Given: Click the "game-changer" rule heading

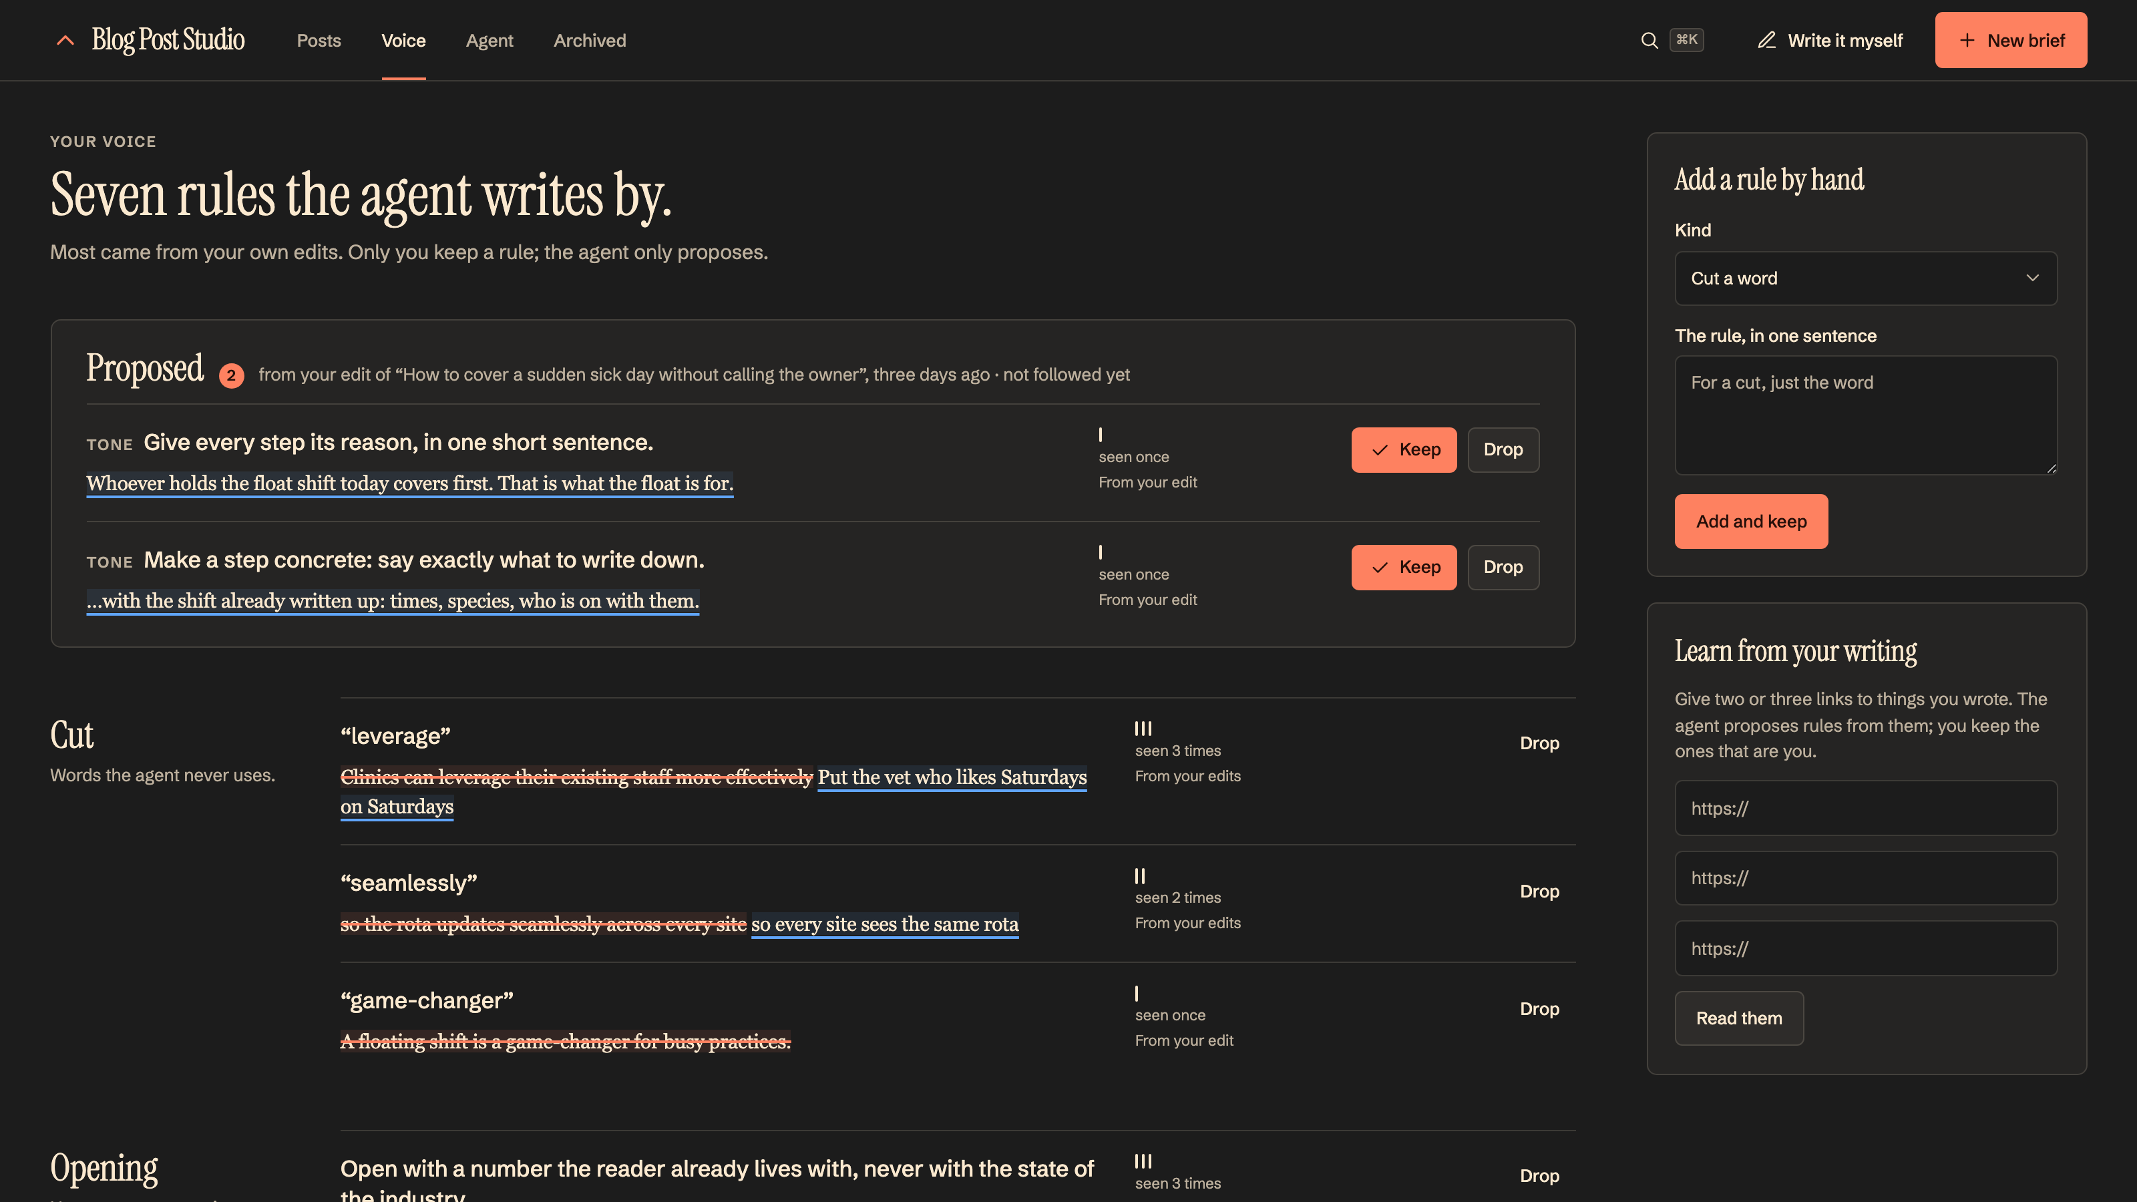Looking at the screenshot, I should pyautogui.click(x=427, y=1000).
